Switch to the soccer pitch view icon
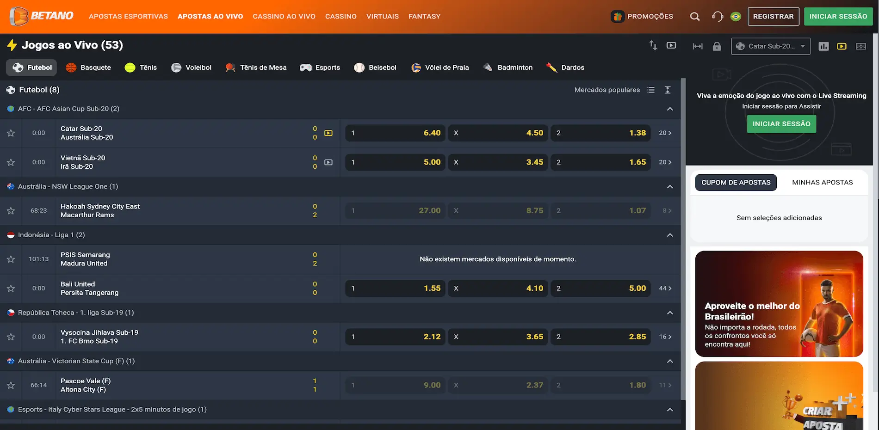 pyautogui.click(x=860, y=46)
